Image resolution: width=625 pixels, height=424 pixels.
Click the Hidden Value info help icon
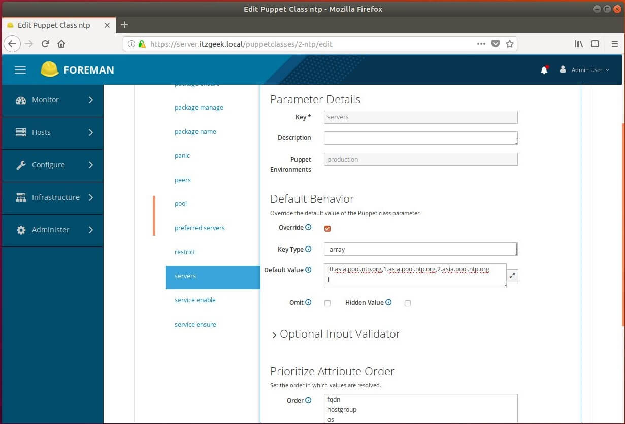point(388,302)
